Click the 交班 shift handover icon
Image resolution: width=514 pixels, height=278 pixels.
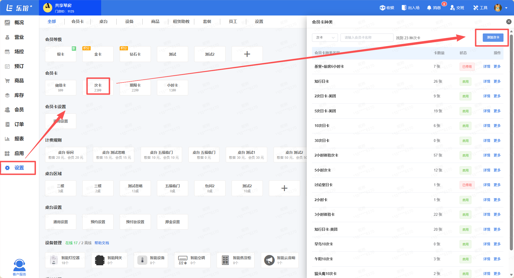point(452,8)
